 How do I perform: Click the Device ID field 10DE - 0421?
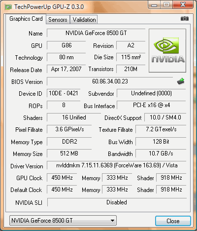(64, 93)
